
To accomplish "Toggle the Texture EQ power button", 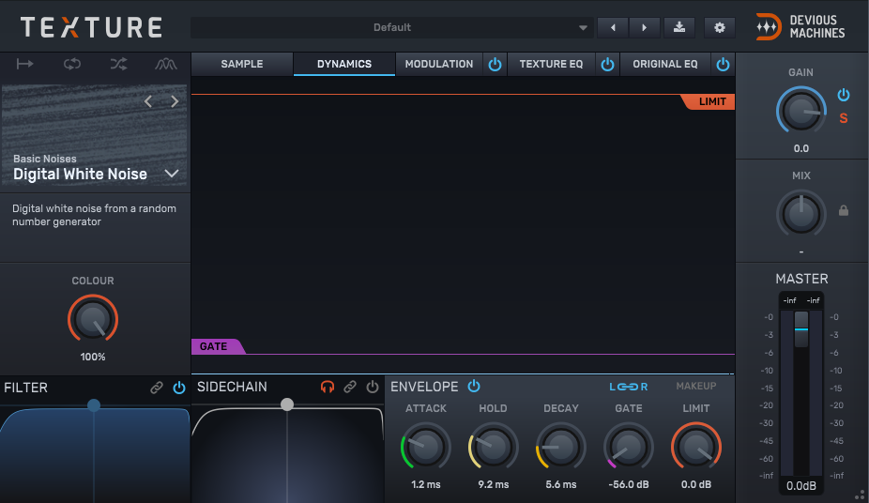I will 607,65.
